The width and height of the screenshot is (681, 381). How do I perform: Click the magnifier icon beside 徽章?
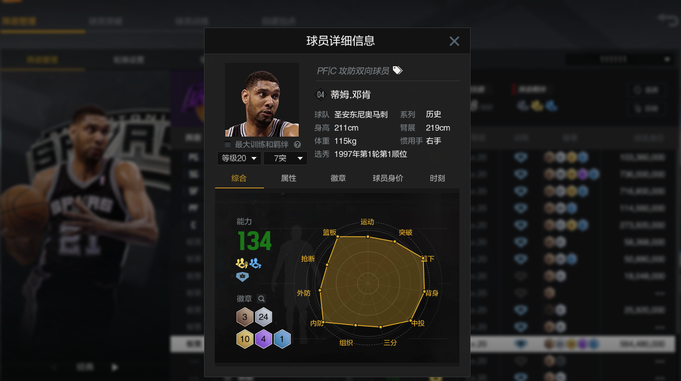(x=261, y=299)
